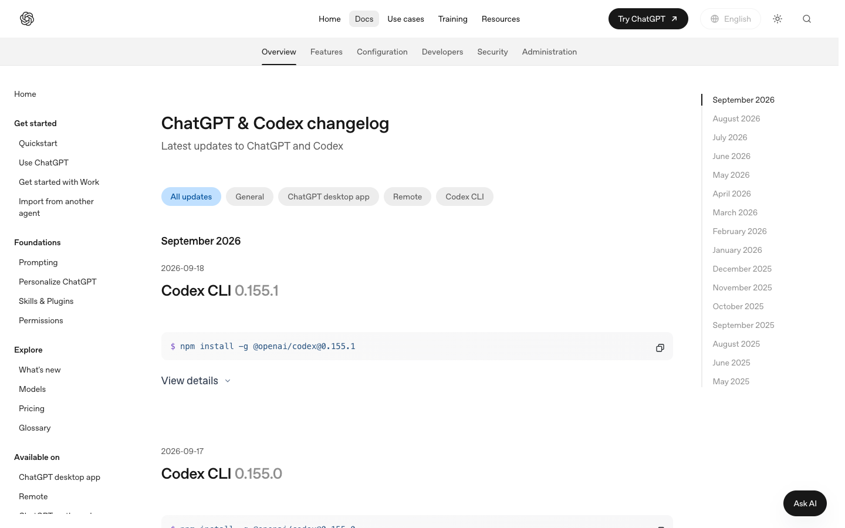The height and width of the screenshot is (528, 845).
Task: Jump to August 2025 in page outline
Action: click(x=736, y=344)
